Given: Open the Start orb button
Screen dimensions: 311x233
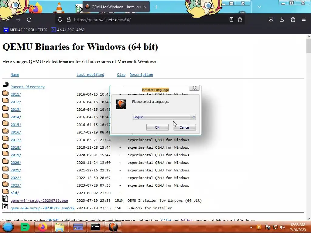Looking at the screenshot, I should coord(7,227).
